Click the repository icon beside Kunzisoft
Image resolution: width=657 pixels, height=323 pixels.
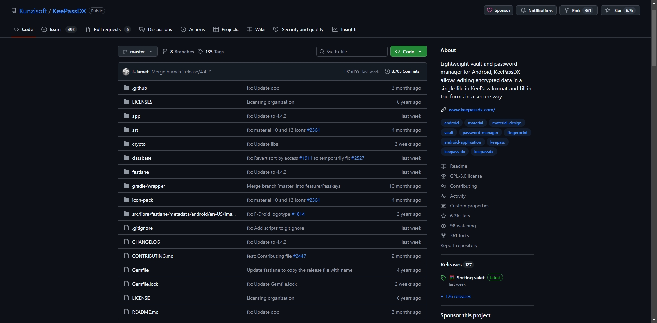(x=14, y=11)
